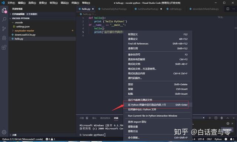Choose 粘贴 in context menu
This screenshot has height=142, width=237.
point(158,94)
